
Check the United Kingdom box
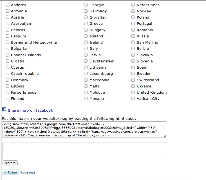pyautogui.click(x=133, y=92)
